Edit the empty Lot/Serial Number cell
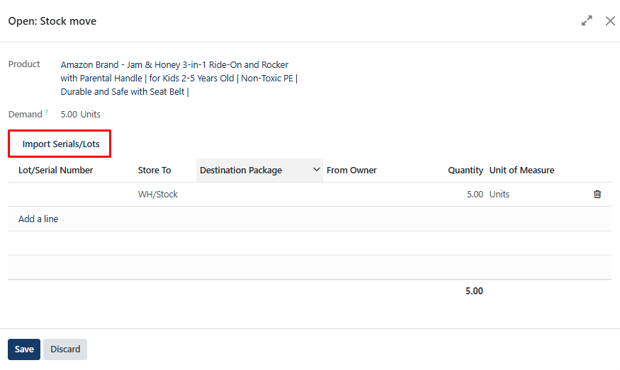The image size is (620, 370). 71,195
